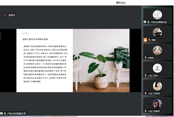Click the 腾讯会议 window title
Screen dimensions: 174x117
(121, 3)
